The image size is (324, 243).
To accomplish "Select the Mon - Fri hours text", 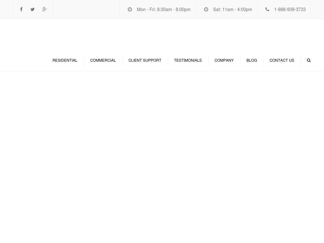I will tap(164, 9).
